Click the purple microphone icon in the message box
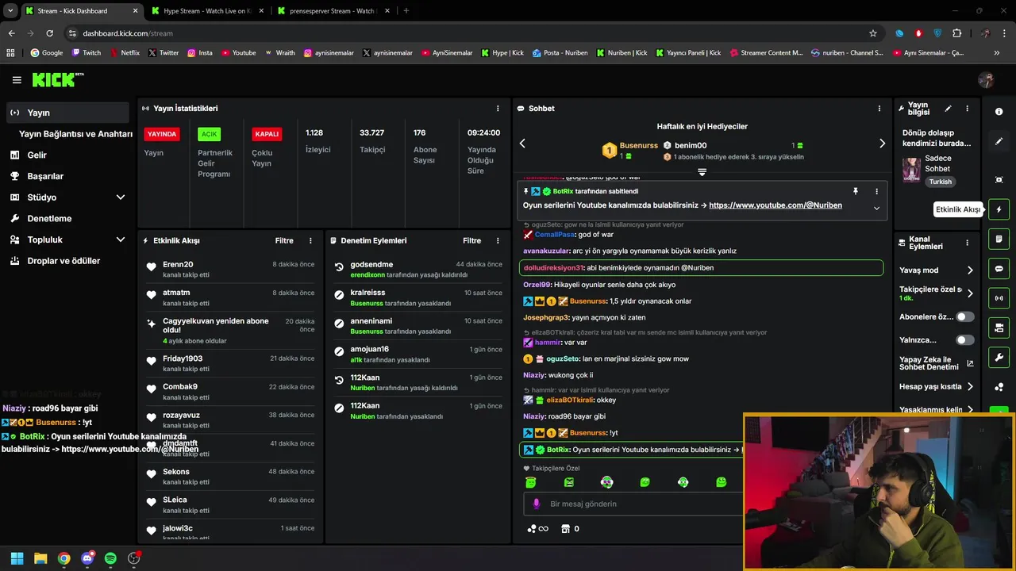Image resolution: width=1016 pixels, height=571 pixels. [x=537, y=504]
